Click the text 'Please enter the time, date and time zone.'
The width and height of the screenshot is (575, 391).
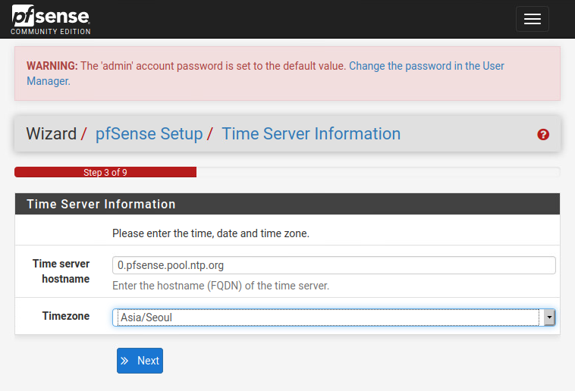coord(211,233)
